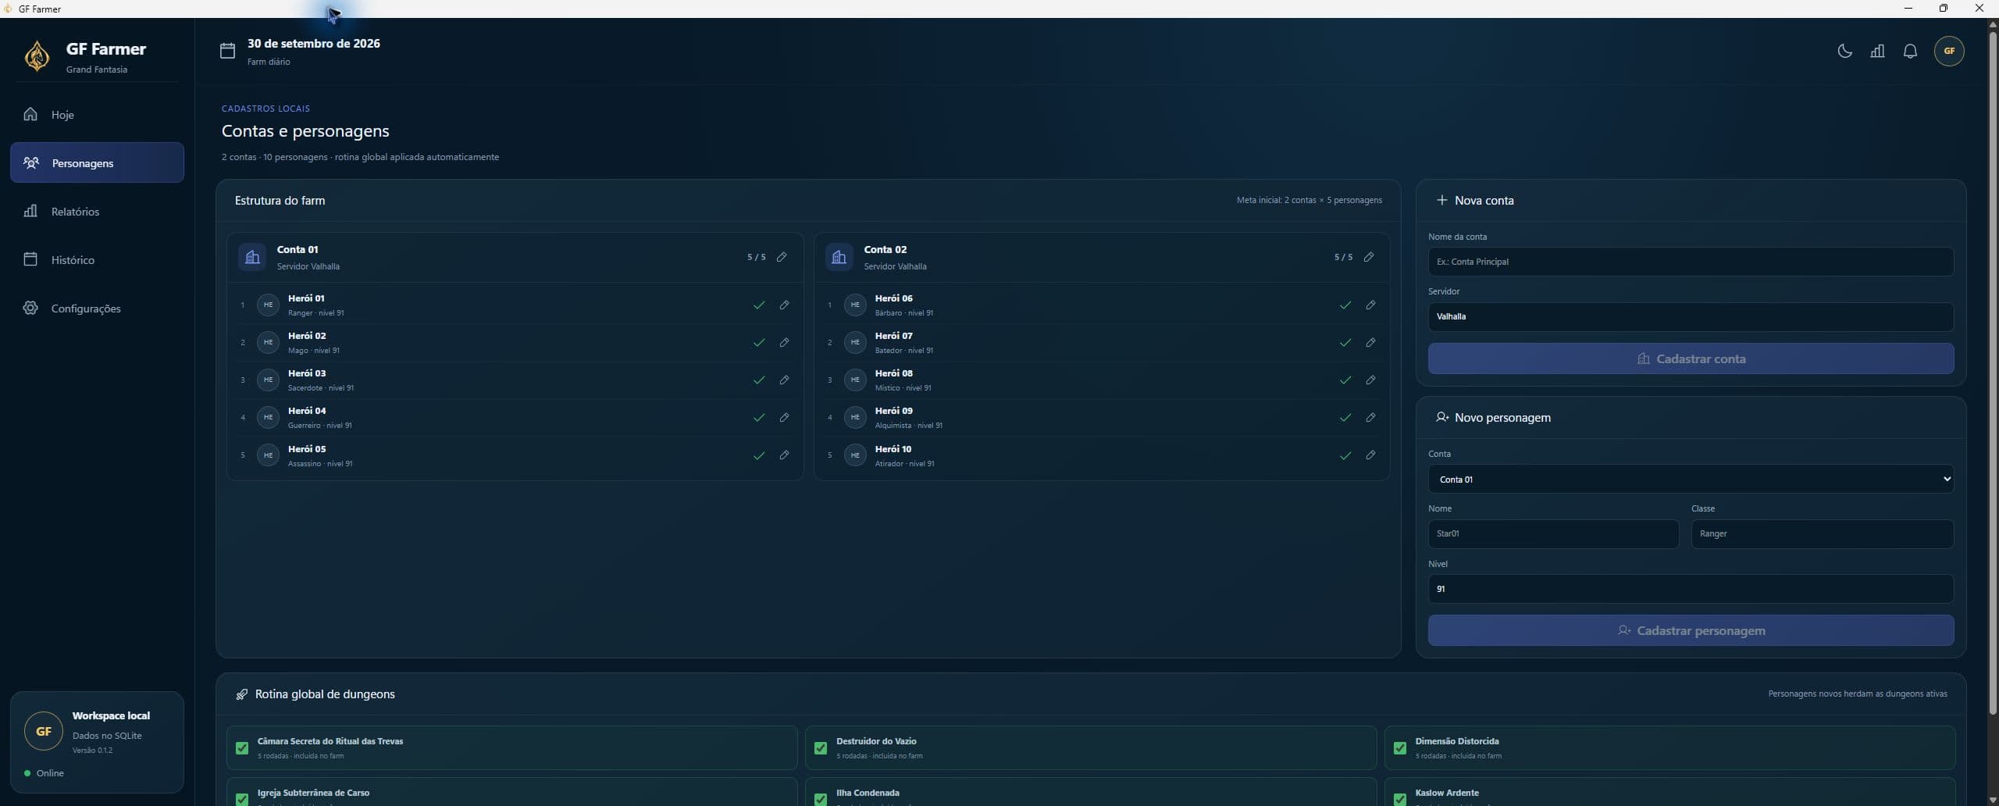1999x806 pixels.
Task: Edit Herói 10 pencil icon
Action: (x=1370, y=455)
